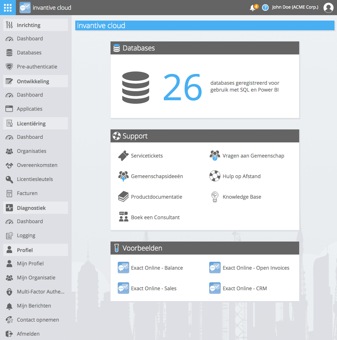Collapse the Inrichting sidebar section
This screenshot has width=337, height=340.
pos(35,25)
